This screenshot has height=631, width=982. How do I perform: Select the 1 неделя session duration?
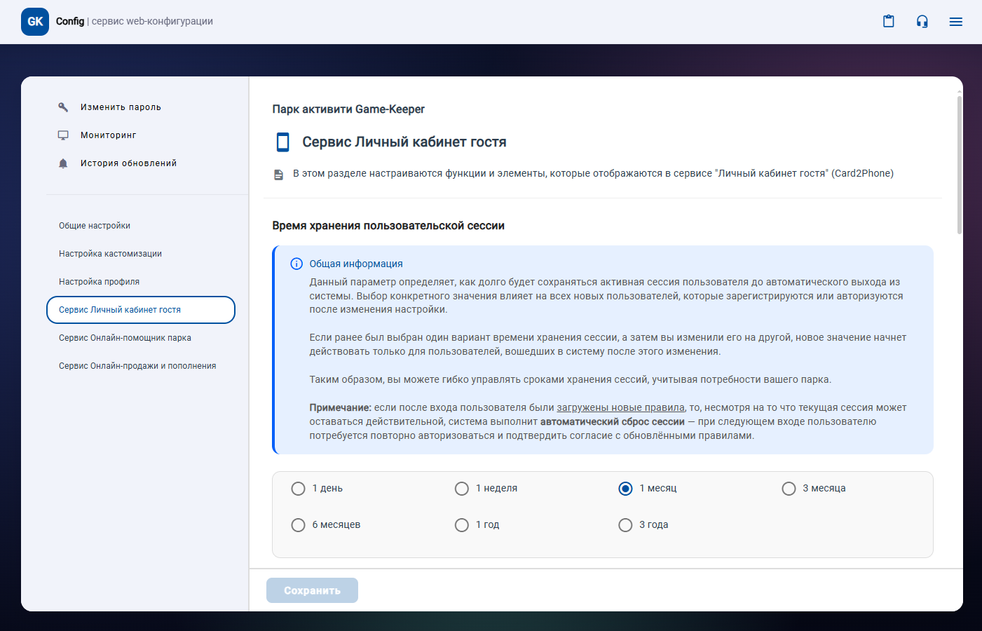tap(462, 489)
